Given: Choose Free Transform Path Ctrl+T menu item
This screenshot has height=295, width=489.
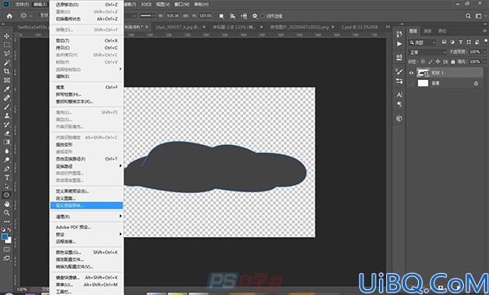Looking at the screenshot, I should [x=86, y=159].
